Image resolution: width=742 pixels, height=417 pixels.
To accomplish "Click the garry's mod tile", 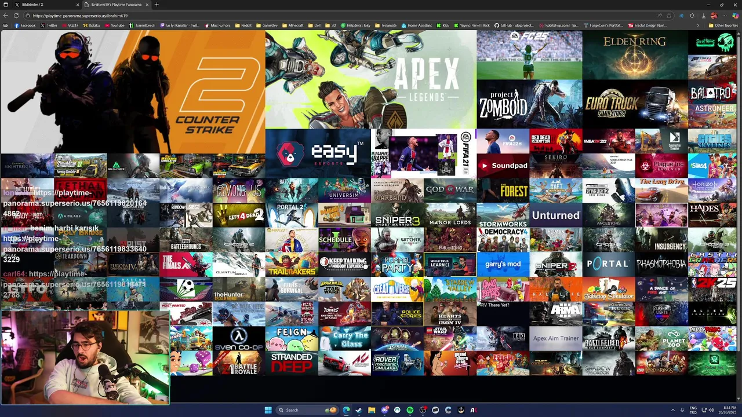I will [503, 264].
